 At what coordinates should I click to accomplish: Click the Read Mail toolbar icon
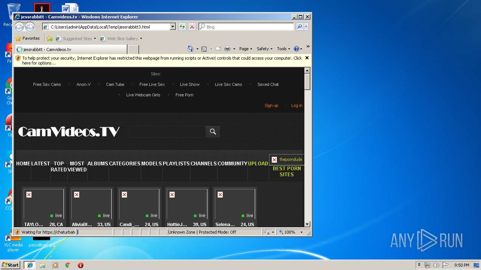pos(218,49)
